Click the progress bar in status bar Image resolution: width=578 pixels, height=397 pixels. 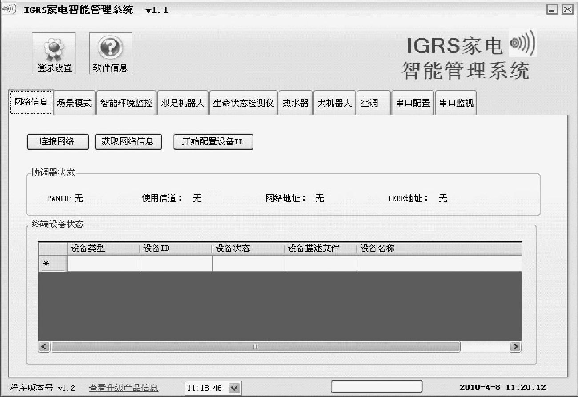click(x=377, y=387)
